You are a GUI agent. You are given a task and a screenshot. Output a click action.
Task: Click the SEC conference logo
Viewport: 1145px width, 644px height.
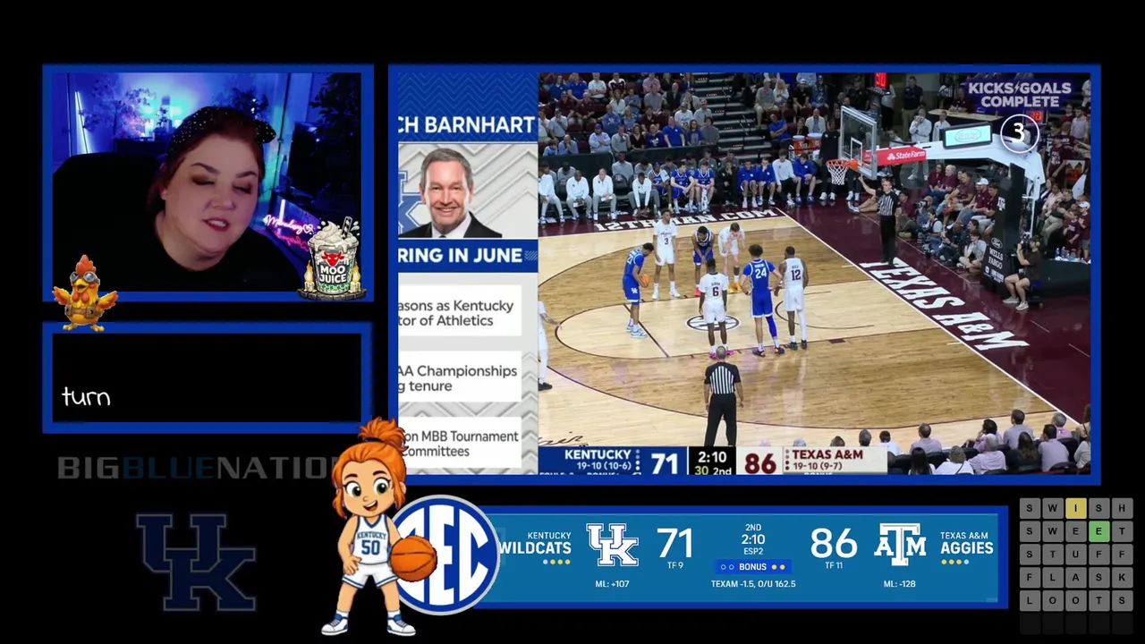445,555
